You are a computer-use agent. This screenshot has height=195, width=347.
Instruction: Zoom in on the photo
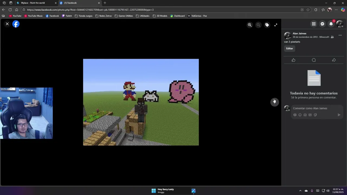250,25
